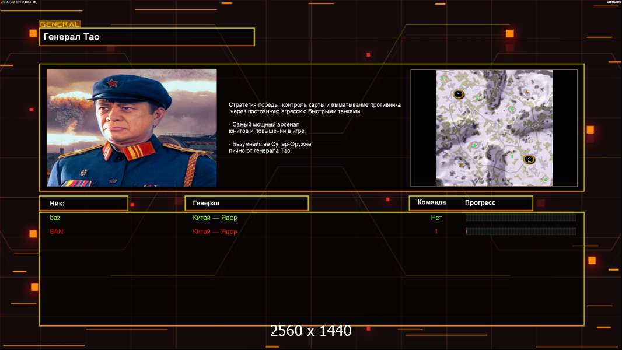Viewport: 622px width, 350px height.
Task: Click green 'Китай — Ядер' general entry
Action: pos(215,218)
